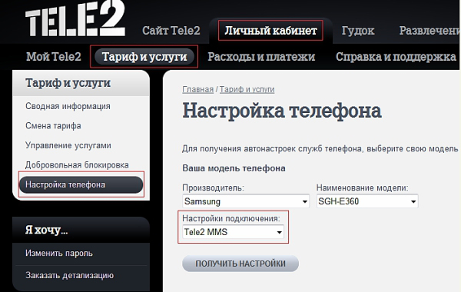Open Управление услугами in sidebar
461x292 pixels.
68,145
